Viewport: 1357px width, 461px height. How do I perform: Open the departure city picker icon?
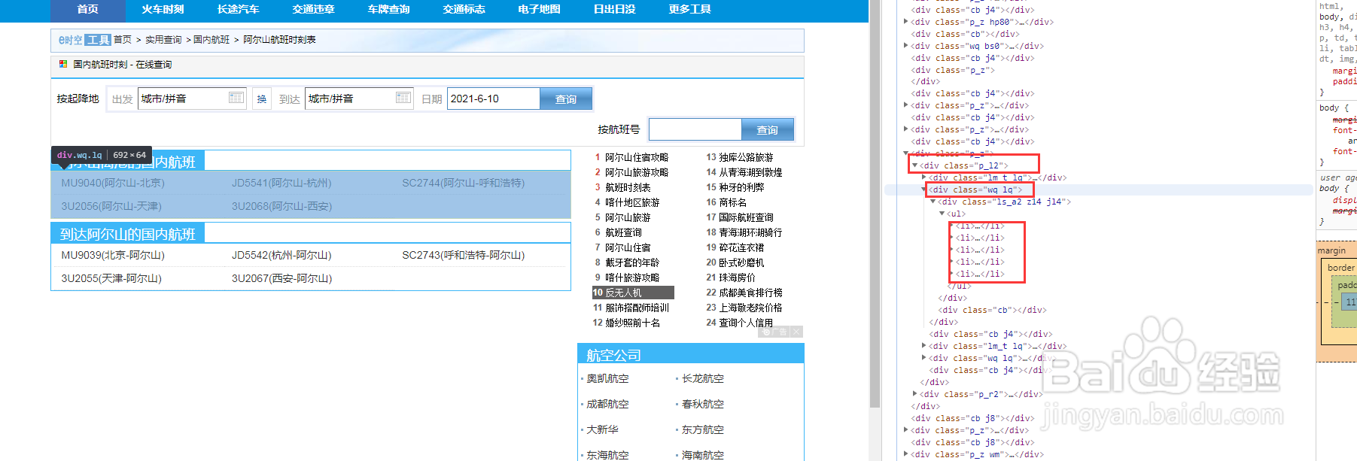point(236,98)
